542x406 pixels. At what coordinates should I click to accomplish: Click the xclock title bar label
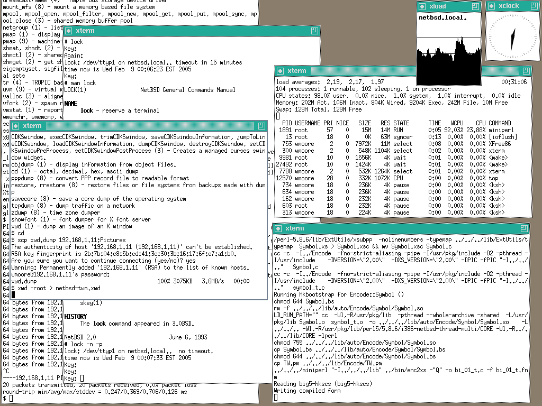click(x=509, y=6)
